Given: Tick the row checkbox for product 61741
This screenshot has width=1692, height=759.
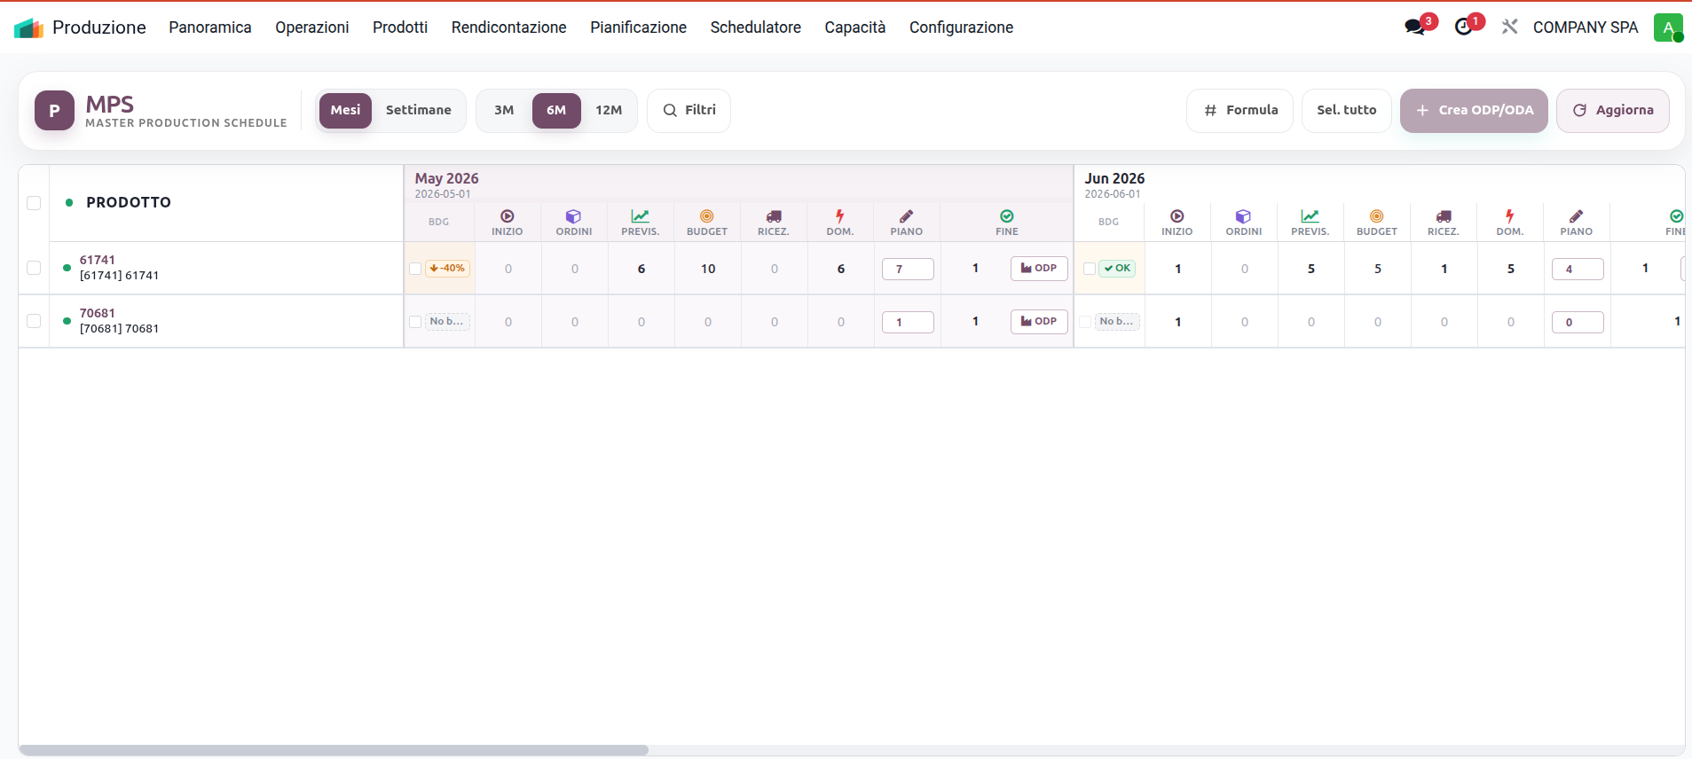Looking at the screenshot, I should (x=34, y=268).
